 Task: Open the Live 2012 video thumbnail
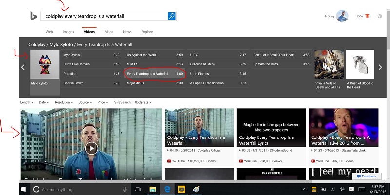344,127
